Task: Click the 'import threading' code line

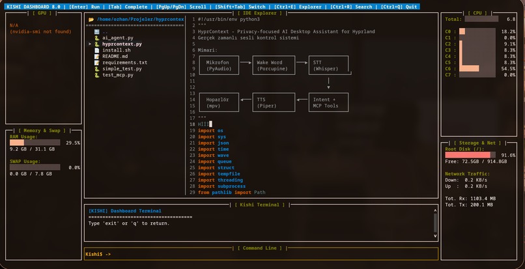Action: click(x=220, y=180)
